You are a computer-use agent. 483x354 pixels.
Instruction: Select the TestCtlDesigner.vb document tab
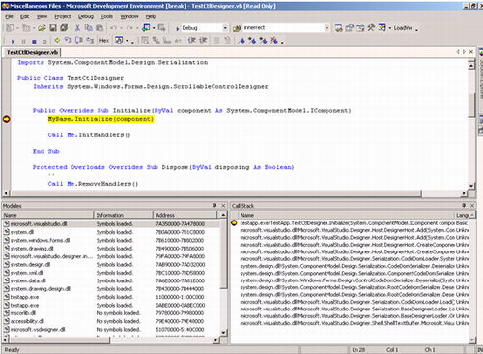tap(32, 52)
